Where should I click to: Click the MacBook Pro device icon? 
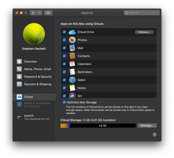(19, 117)
